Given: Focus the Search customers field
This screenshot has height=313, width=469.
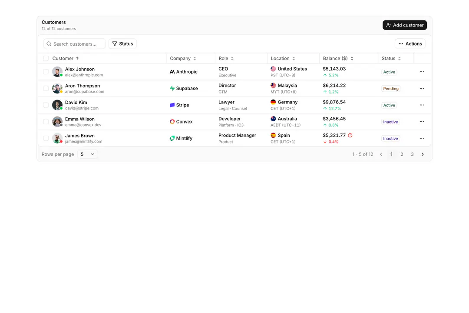Looking at the screenshot, I should click(x=75, y=44).
